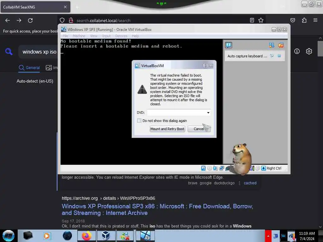Click the VirtualBoxVM dialog help question mark
The image size is (323, 242).
coord(205,66)
